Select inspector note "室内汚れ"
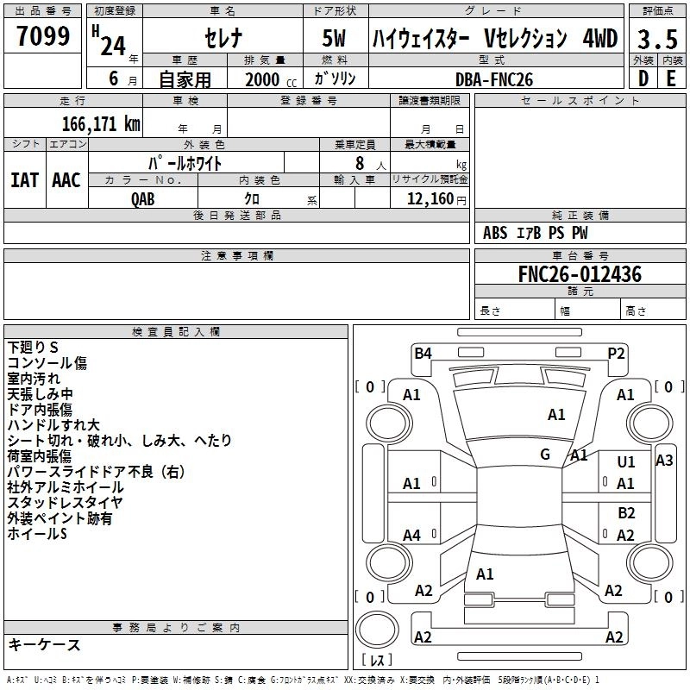The width and height of the screenshot is (690, 690). 34,379
